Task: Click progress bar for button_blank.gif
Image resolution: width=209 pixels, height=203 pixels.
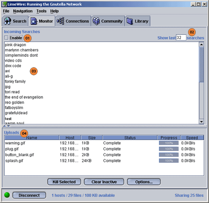Action: tap(169, 155)
